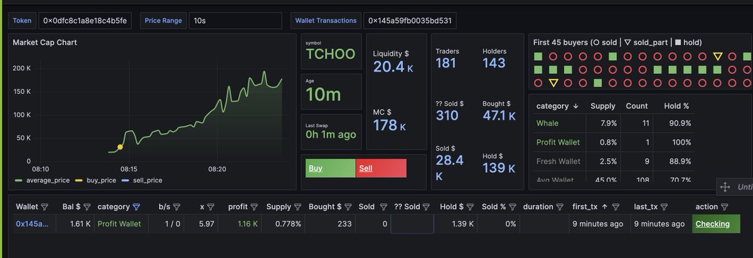Sort wallet table by profit header
This screenshot has height=258, width=753.
click(238, 207)
